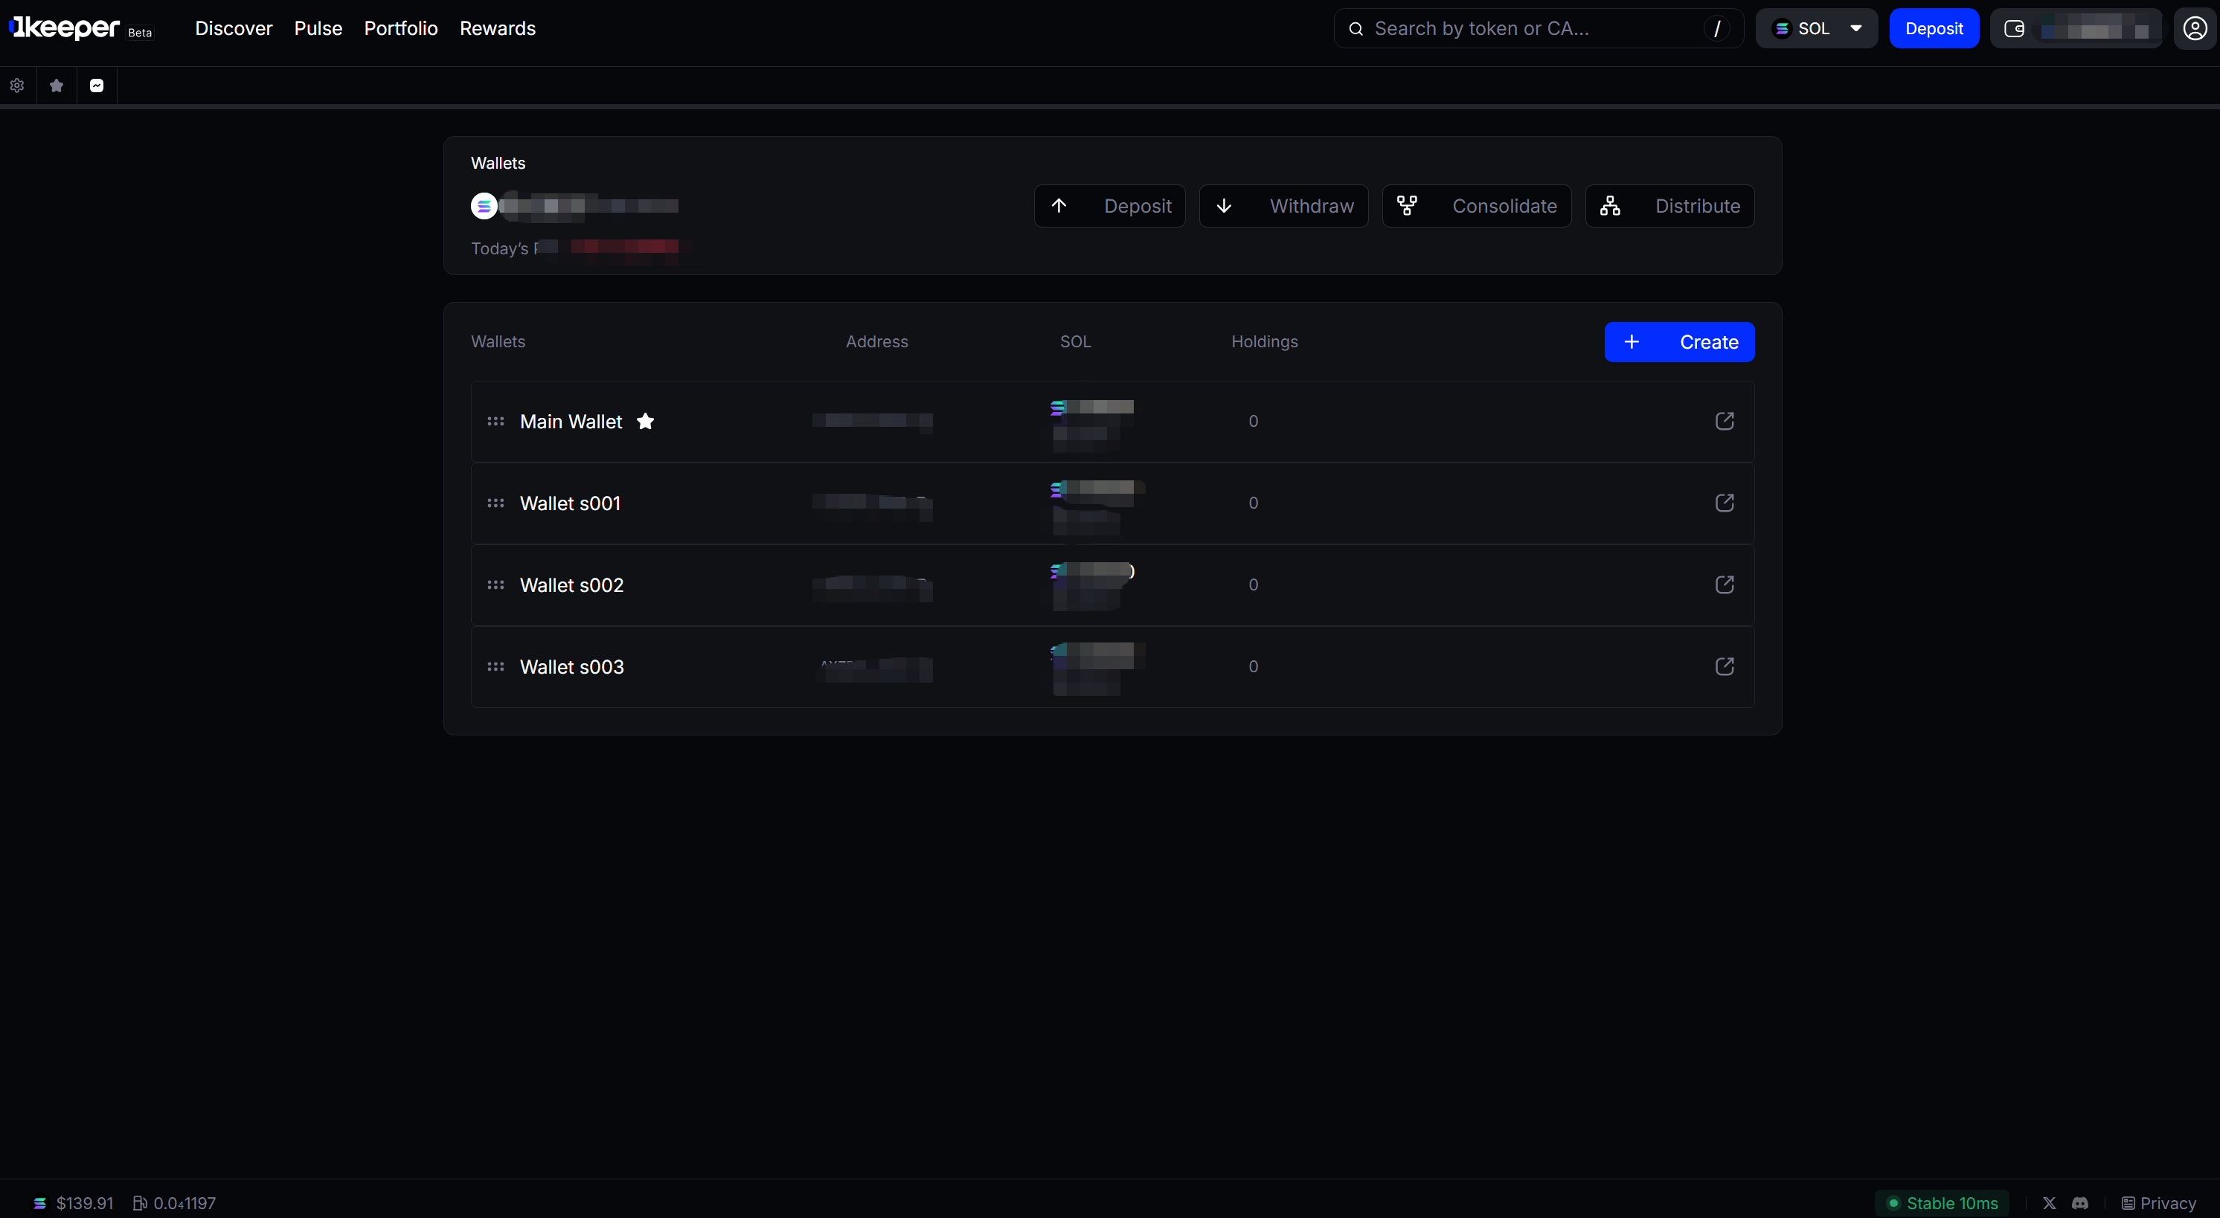Open the Pulse menu item

tap(318, 28)
